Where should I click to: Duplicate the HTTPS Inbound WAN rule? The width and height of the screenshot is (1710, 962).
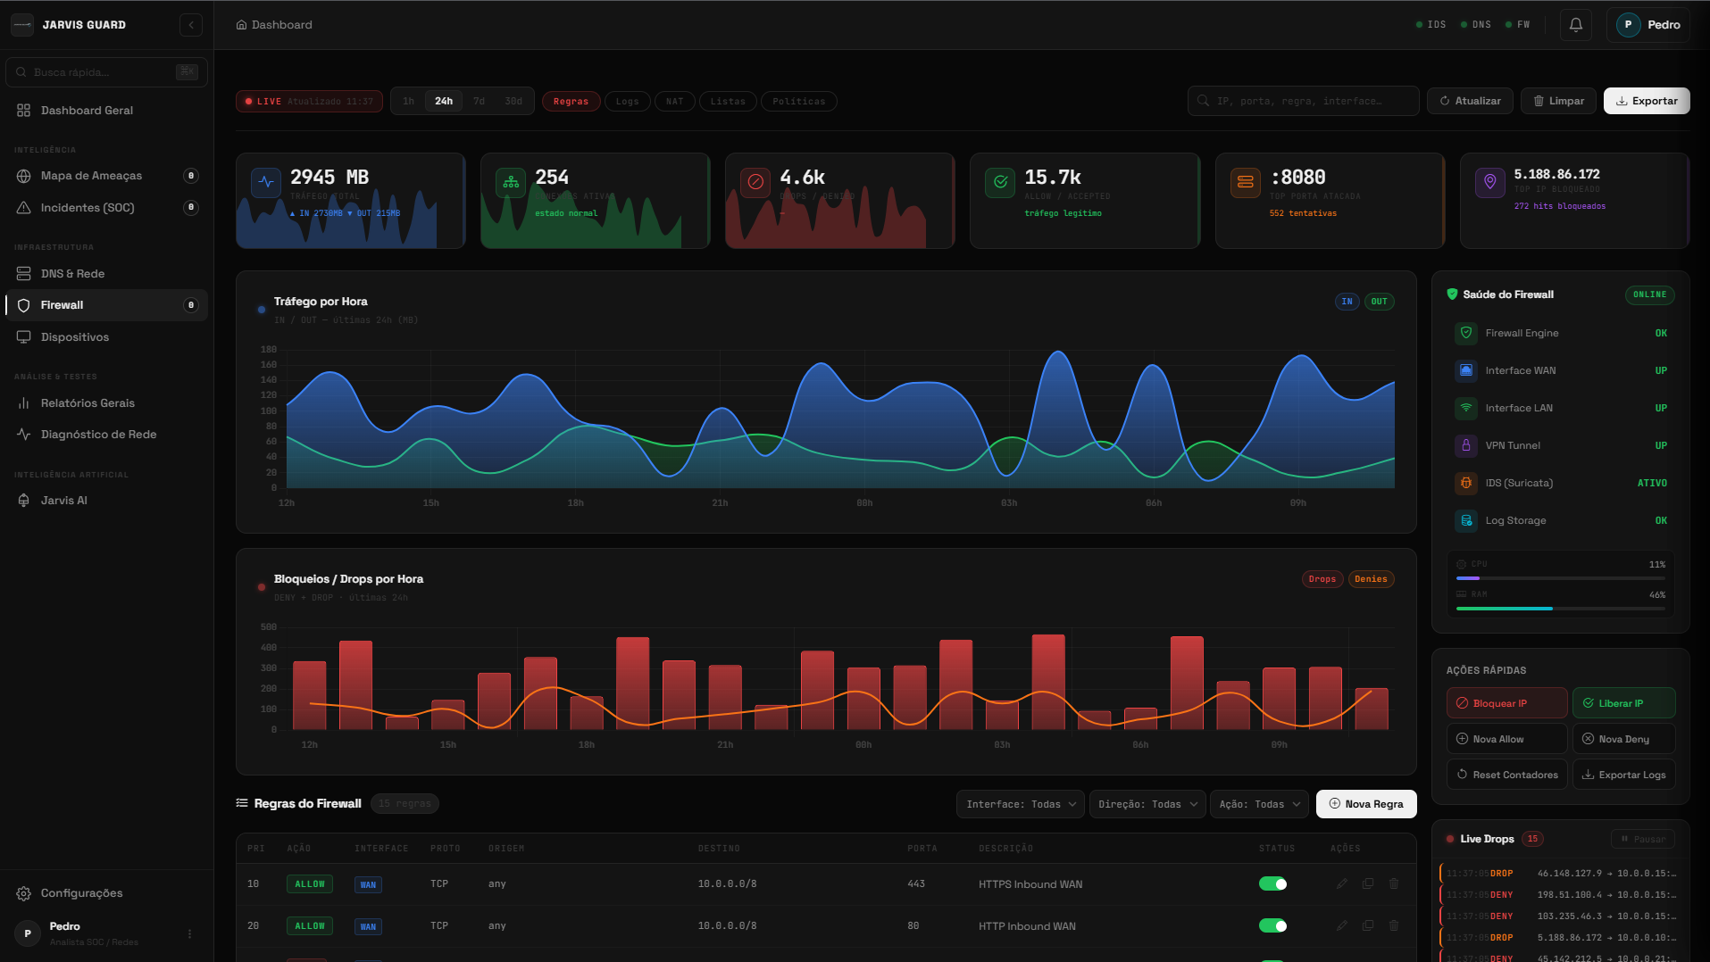pos(1367,883)
